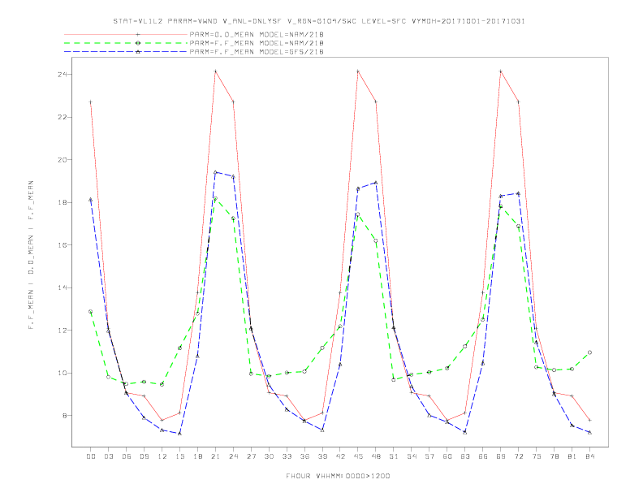Image resolution: width=643 pixels, height=497 pixels.
Task: Click the triangle marker in the blue GFS legend line
Action: click(138, 52)
